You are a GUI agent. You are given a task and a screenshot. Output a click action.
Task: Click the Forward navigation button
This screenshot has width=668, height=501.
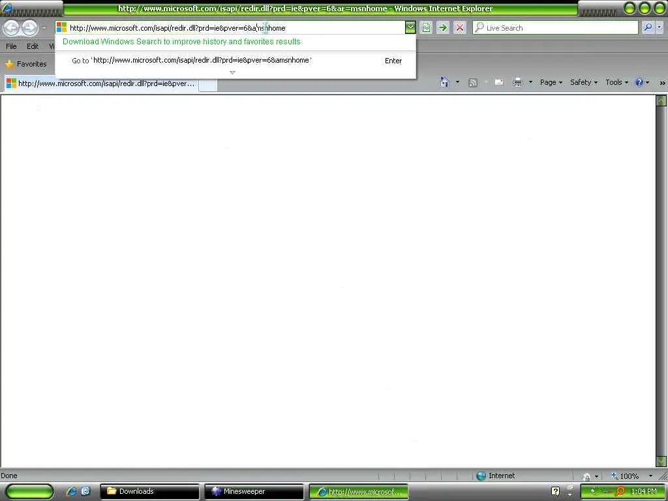30,28
